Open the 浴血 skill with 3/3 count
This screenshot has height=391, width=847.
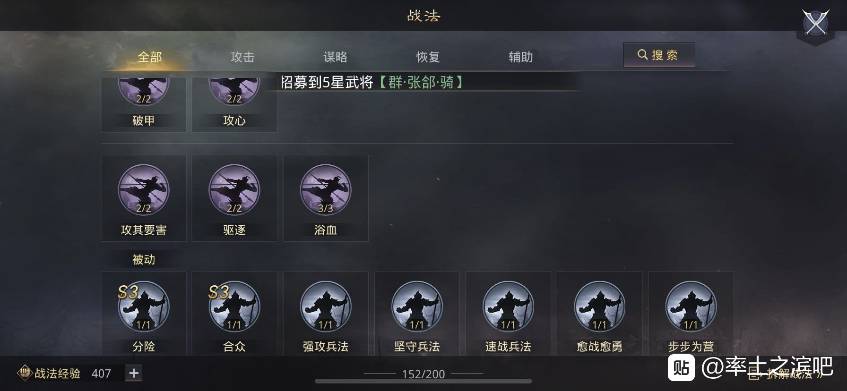click(x=326, y=198)
